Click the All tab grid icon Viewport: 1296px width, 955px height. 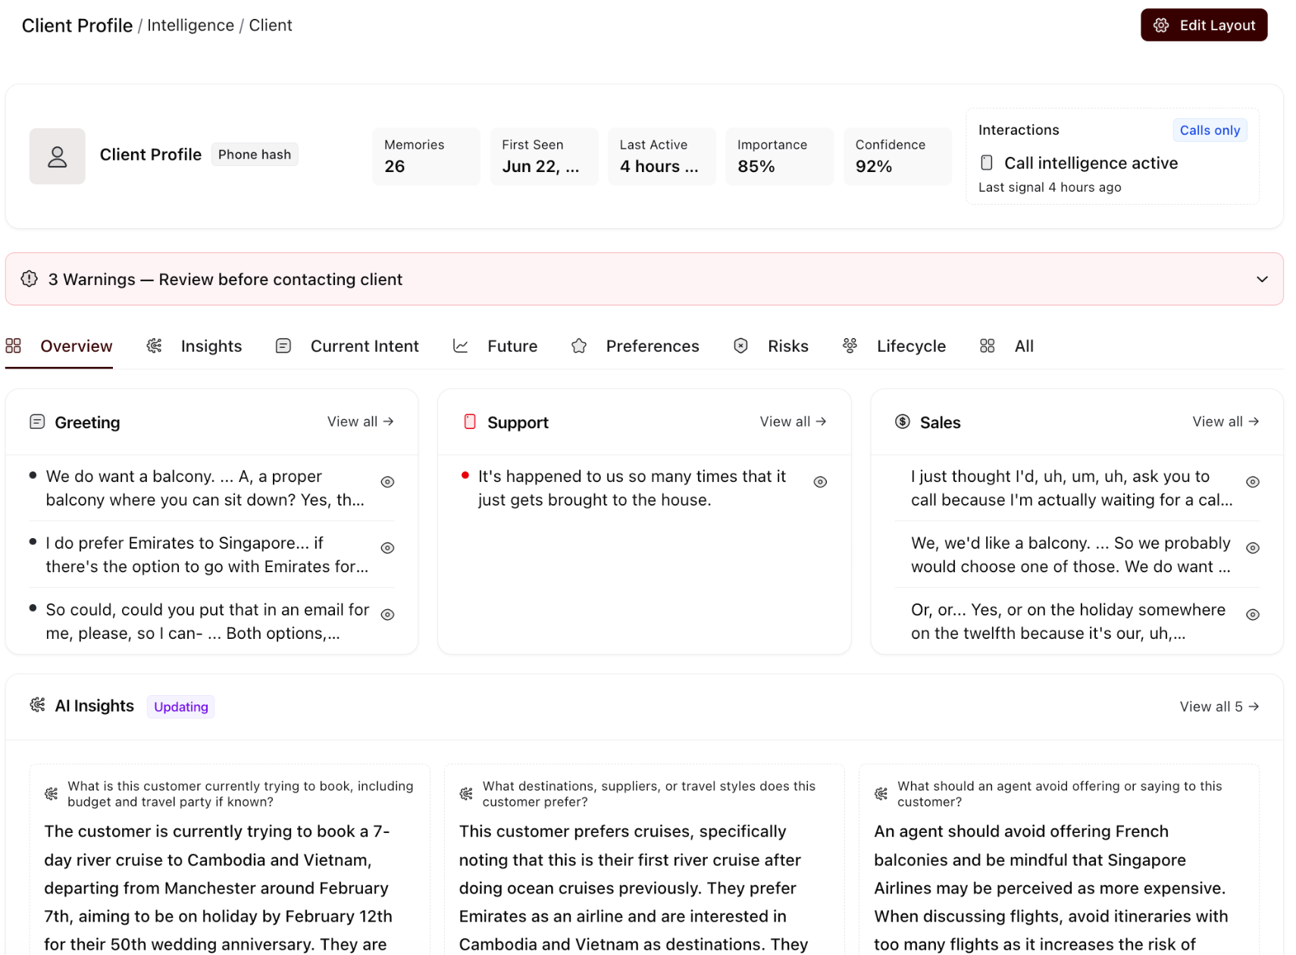pos(987,346)
